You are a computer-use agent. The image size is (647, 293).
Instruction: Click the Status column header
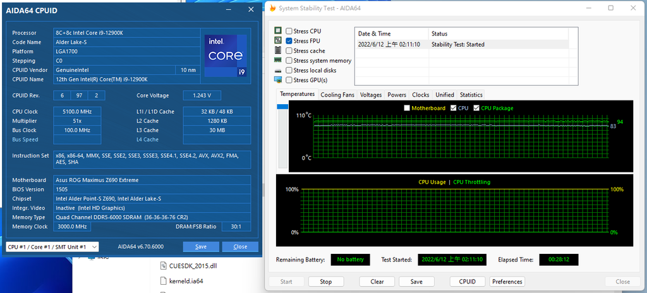[x=499, y=34]
